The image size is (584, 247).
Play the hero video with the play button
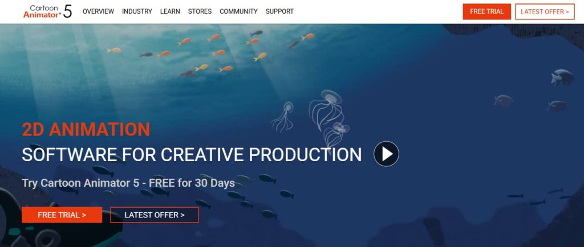coord(386,154)
